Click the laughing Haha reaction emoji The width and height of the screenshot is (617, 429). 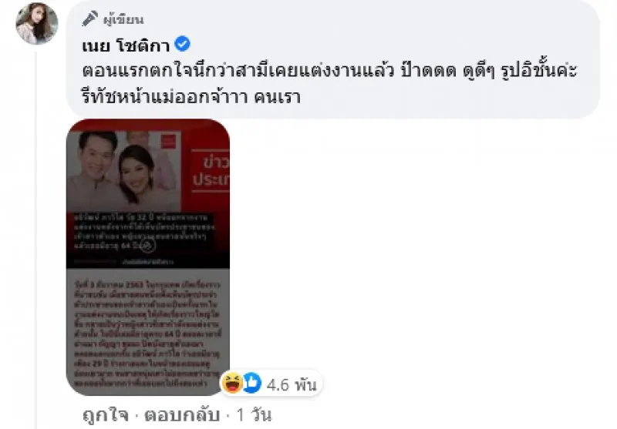[x=232, y=383]
